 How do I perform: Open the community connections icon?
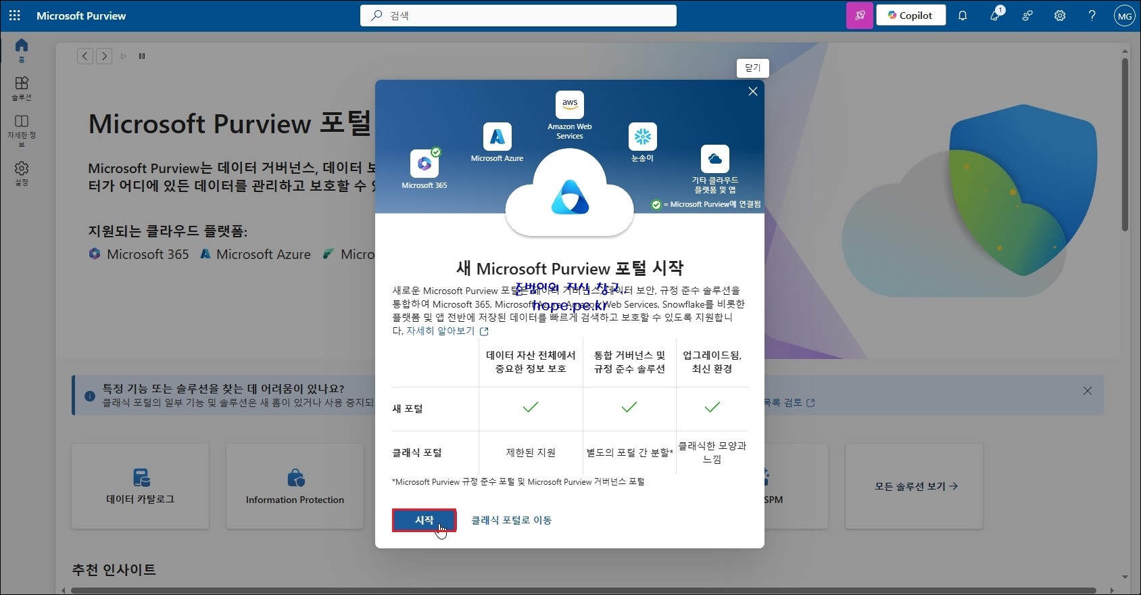(x=1027, y=16)
